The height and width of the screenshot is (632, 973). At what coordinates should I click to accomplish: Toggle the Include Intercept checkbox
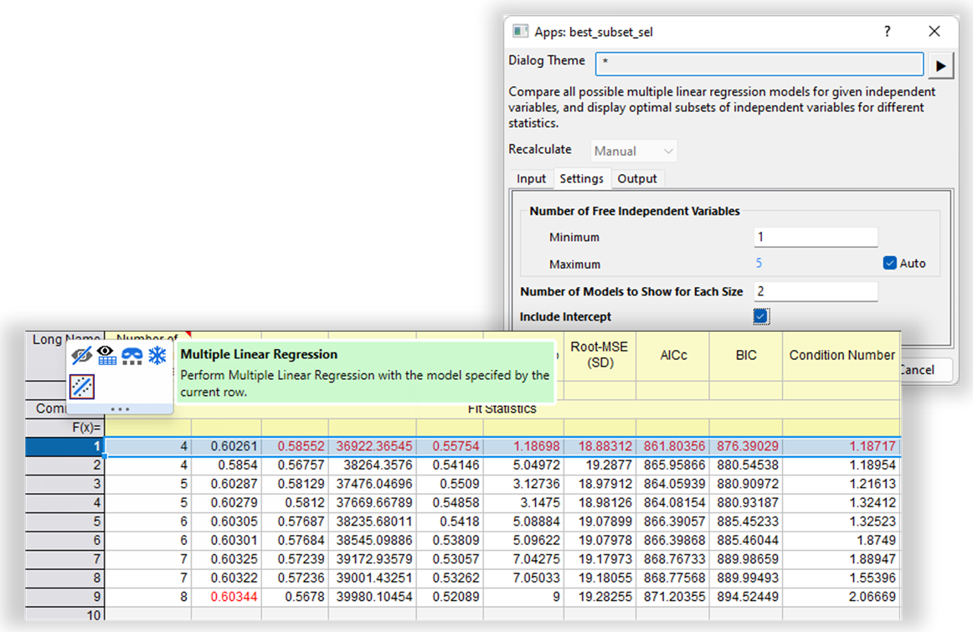pyautogui.click(x=760, y=316)
